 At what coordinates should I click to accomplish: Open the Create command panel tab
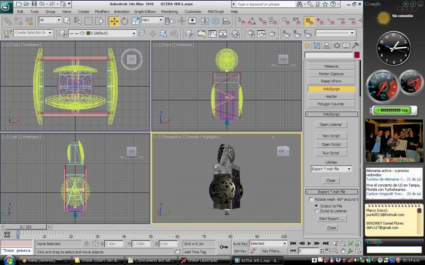(307, 46)
